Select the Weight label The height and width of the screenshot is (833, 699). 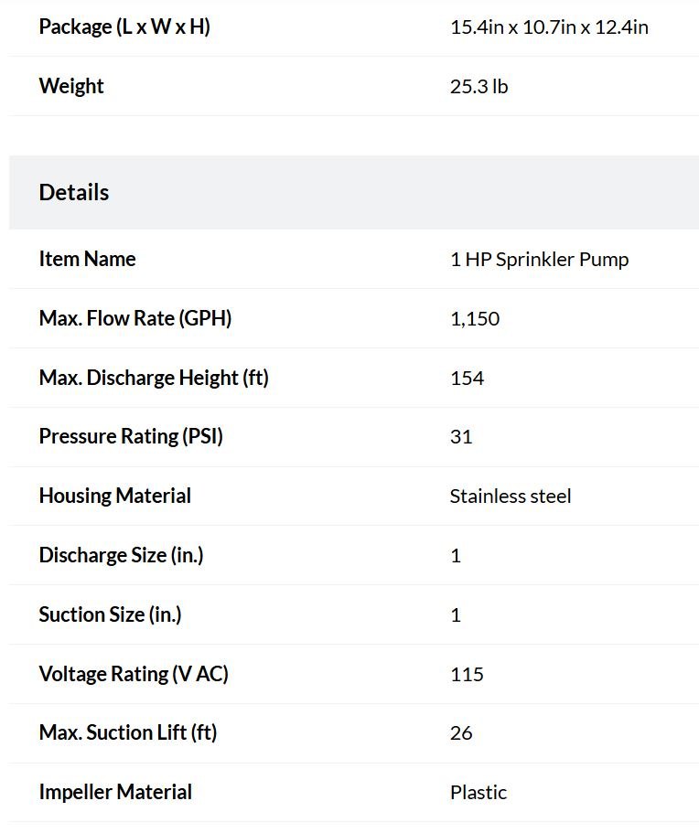tap(71, 86)
